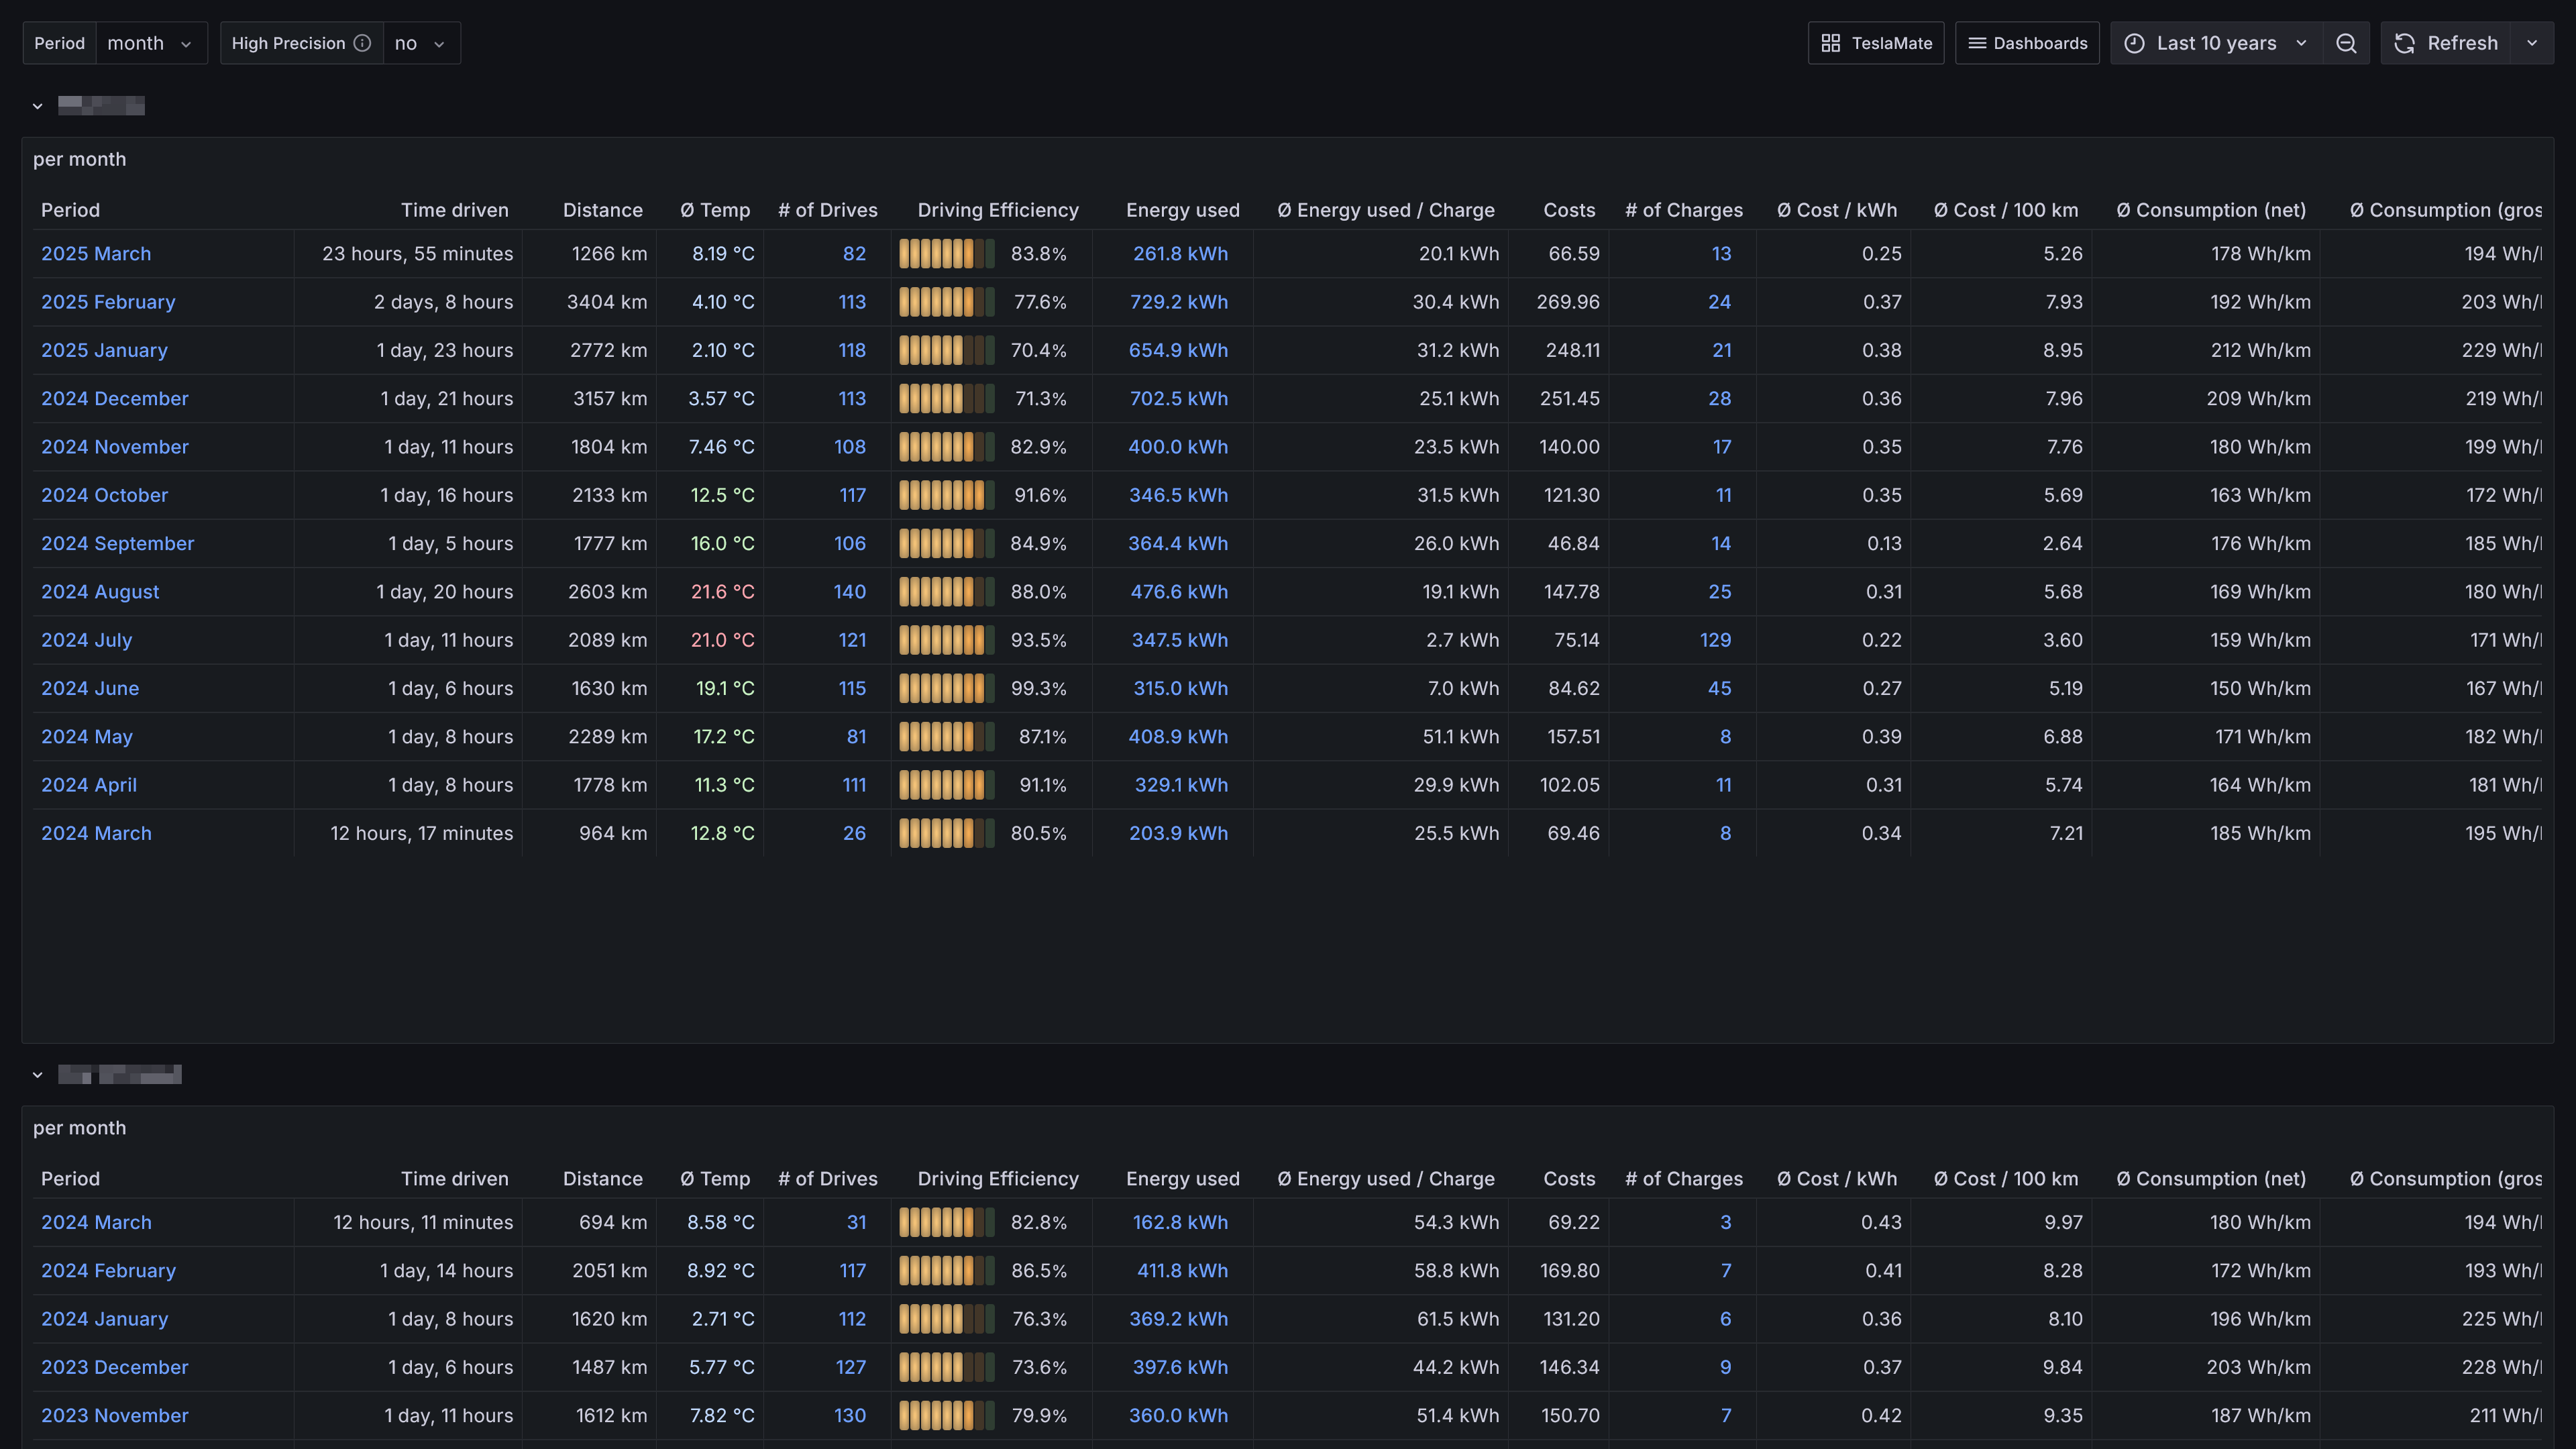Viewport: 2576px width, 1449px height.
Task: Click the 140 drives link for August
Action: pyautogui.click(x=849, y=592)
